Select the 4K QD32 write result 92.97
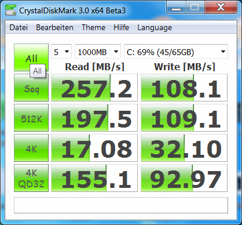The width and height of the screenshot is (242, 225). [x=184, y=178]
